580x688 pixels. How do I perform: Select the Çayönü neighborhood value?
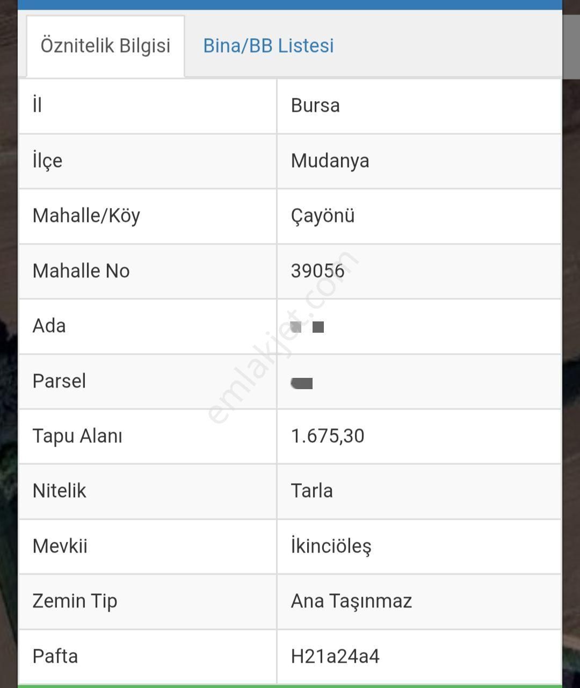click(x=323, y=216)
